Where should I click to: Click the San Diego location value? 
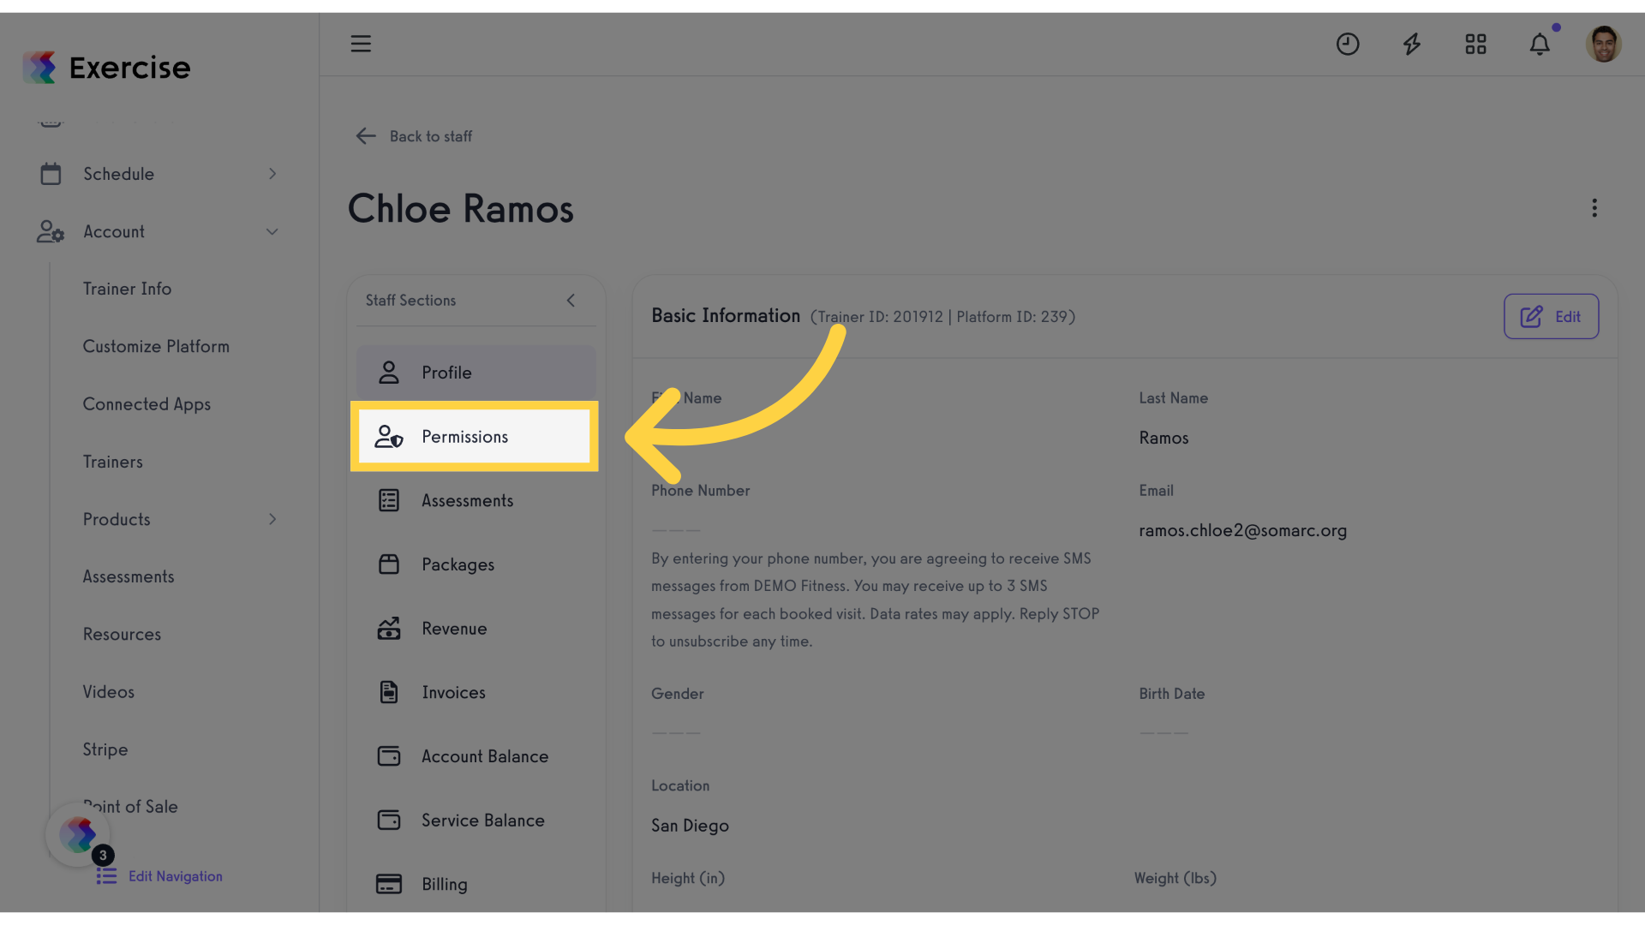tap(690, 826)
